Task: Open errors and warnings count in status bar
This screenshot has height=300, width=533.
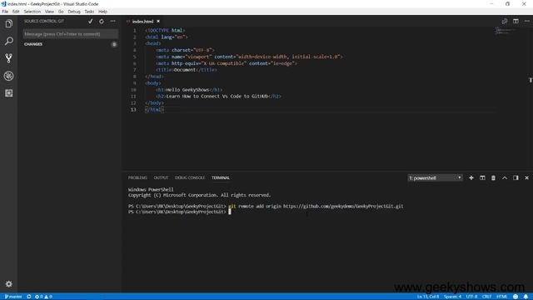Action: click(43, 297)
